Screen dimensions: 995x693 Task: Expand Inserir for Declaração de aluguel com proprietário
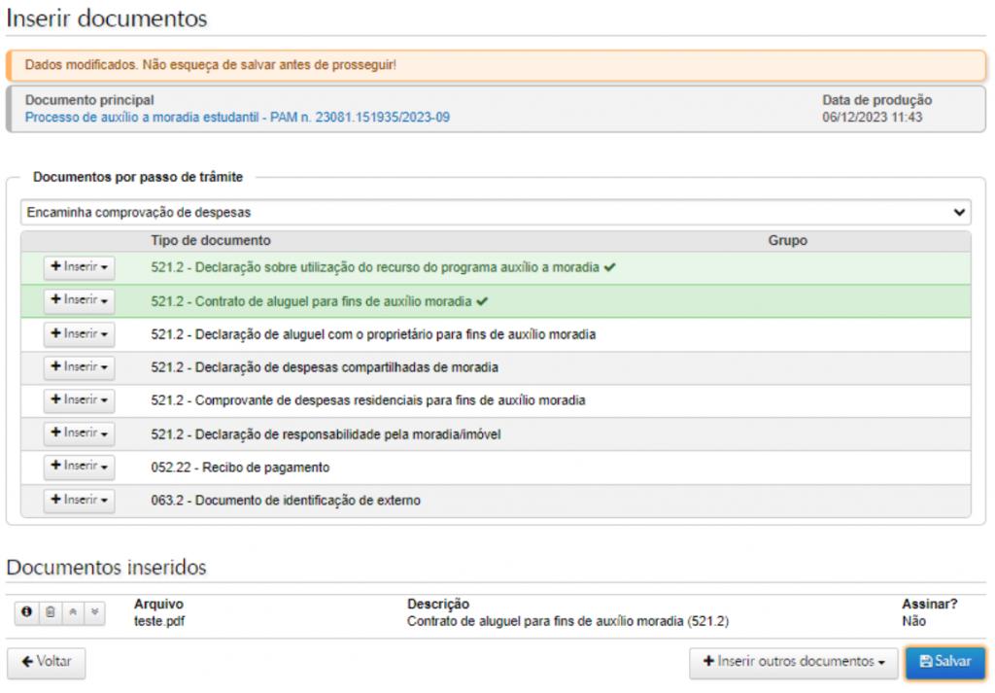tap(79, 334)
